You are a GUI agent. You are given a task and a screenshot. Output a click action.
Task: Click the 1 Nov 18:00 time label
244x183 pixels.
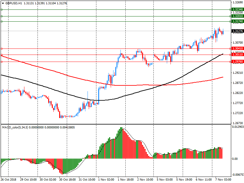(126, 180)
